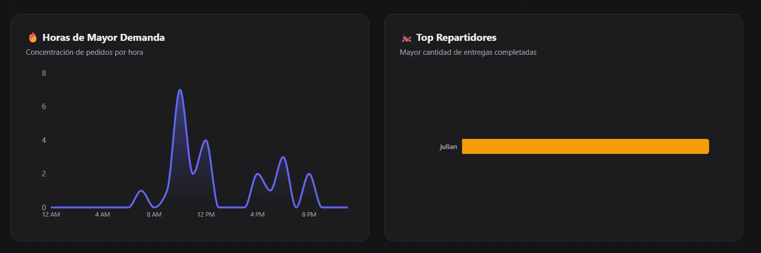Click subtitle Mayor cantidad de entregas completadas
The image size is (761, 253).
coord(468,52)
